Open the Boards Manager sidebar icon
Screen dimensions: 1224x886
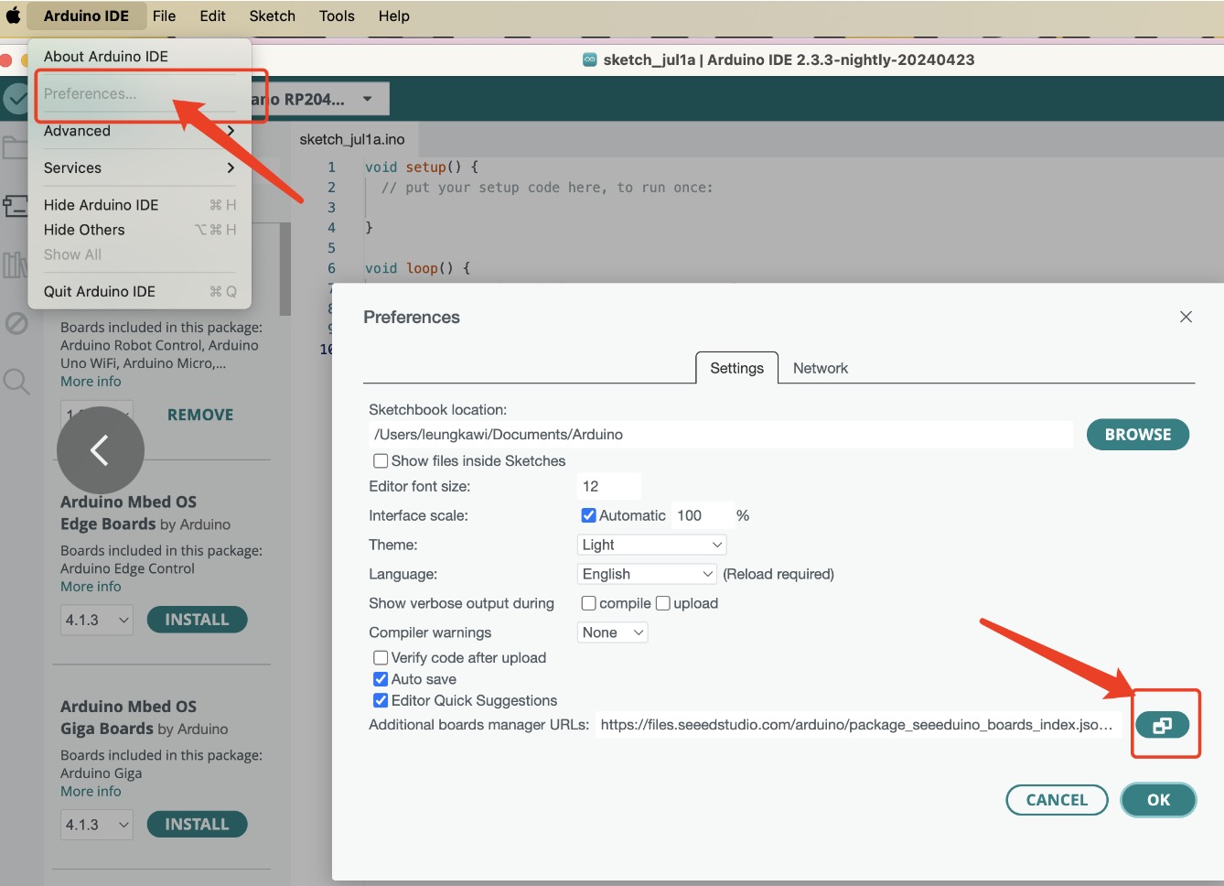[x=15, y=206]
